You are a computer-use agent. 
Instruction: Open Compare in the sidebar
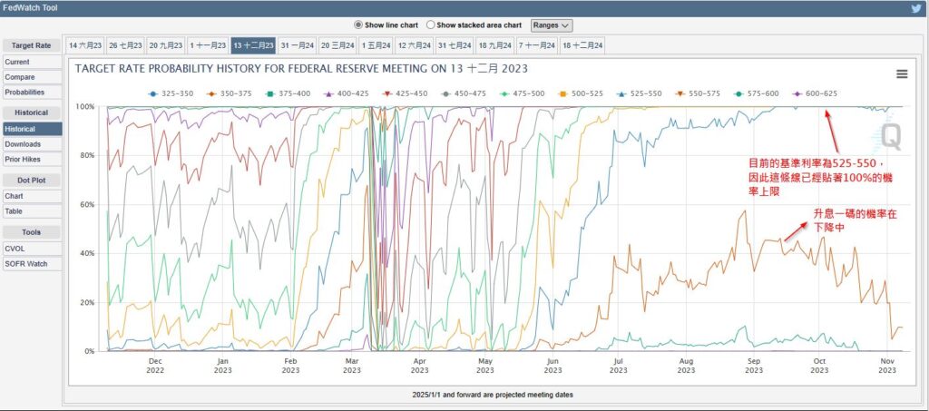click(x=32, y=77)
